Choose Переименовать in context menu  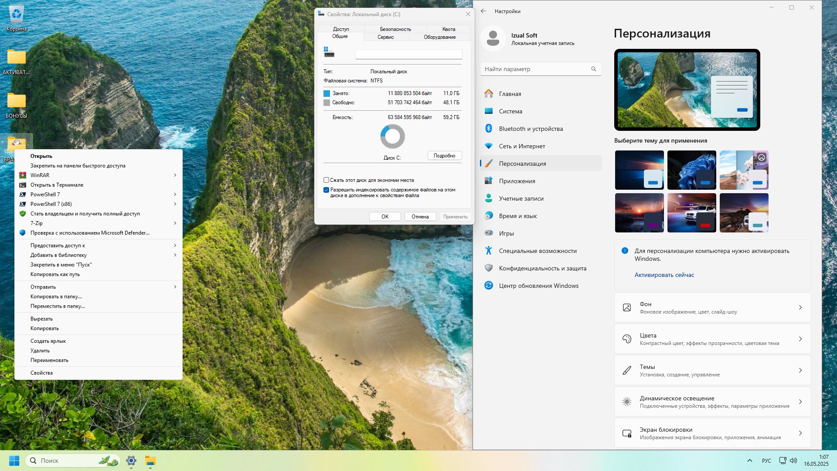coord(99,360)
